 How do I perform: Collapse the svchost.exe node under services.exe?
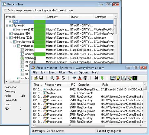point(15,46)
